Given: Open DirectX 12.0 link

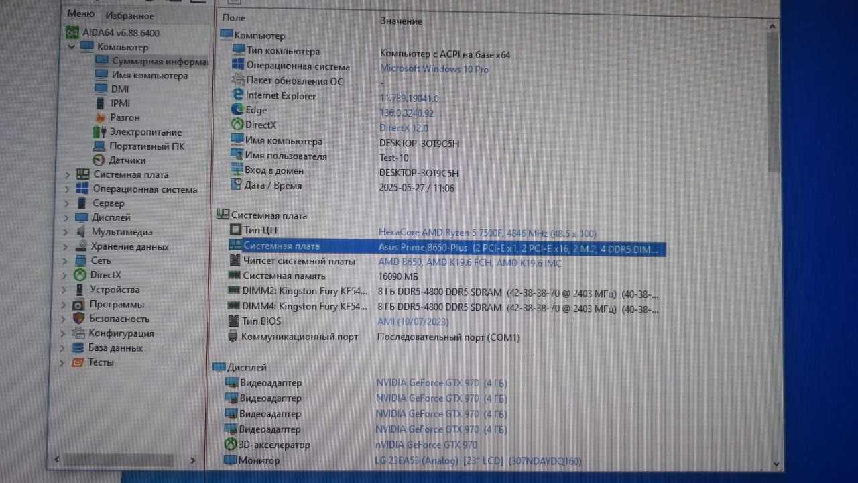Looking at the screenshot, I should pos(404,128).
